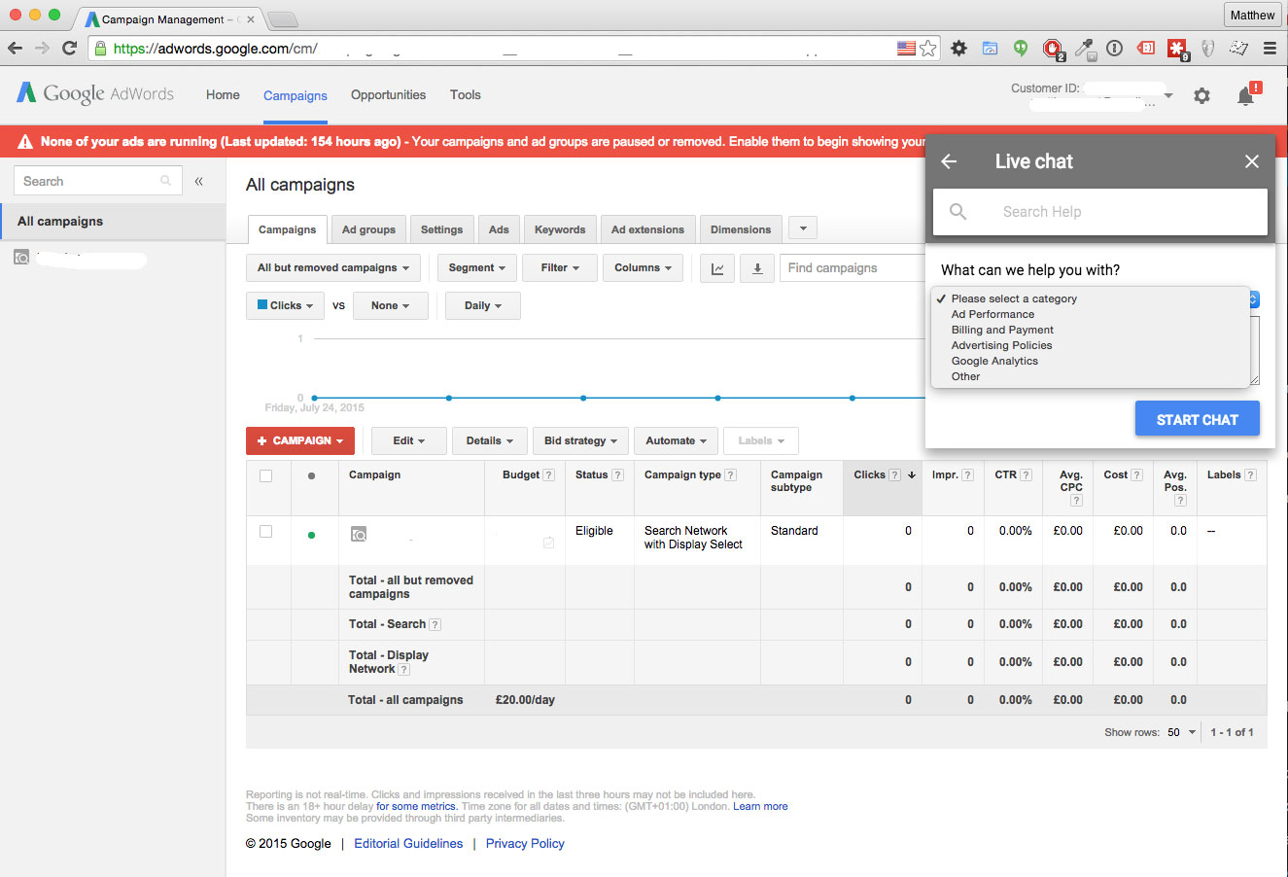Go back in Live chat panel
This screenshot has width=1288, height=877.
point(950,161)
